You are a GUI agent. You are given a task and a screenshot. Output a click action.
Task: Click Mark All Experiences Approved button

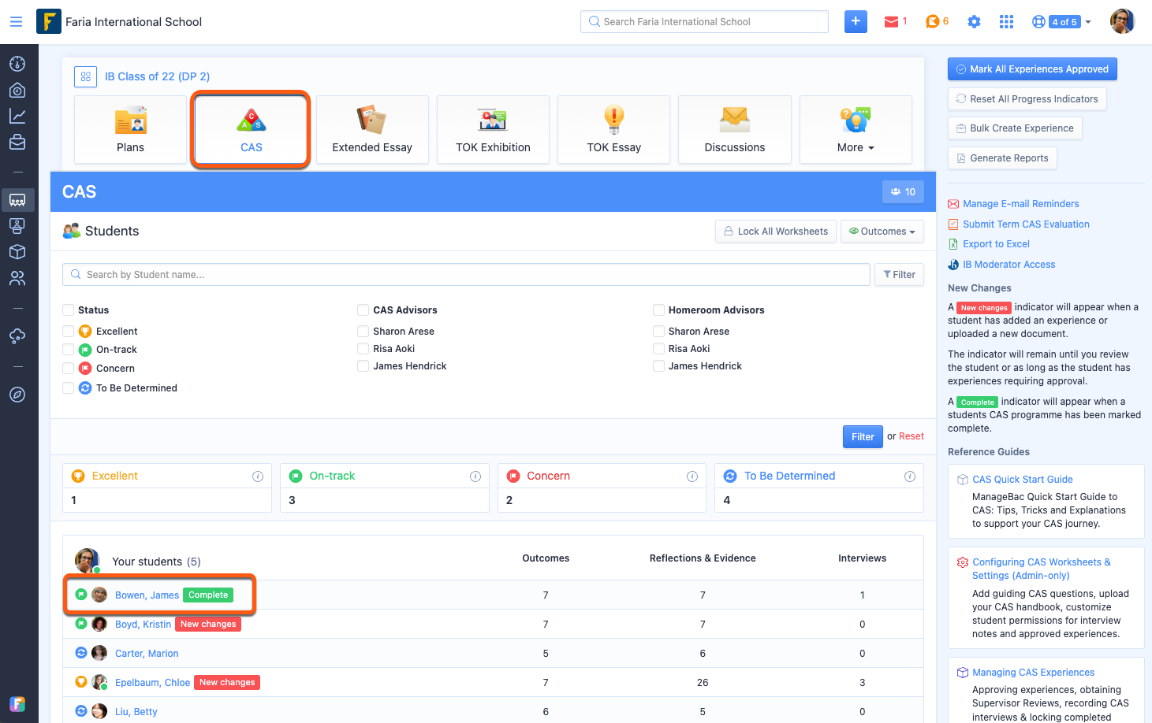(1032, 69)
